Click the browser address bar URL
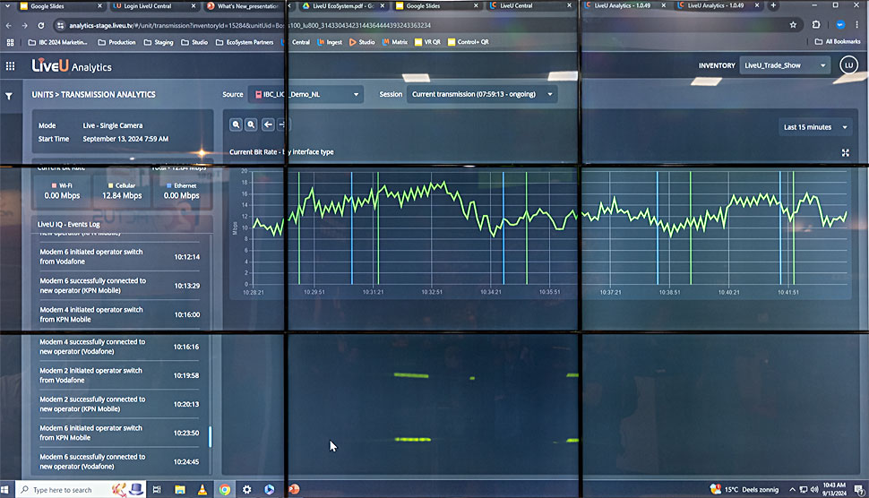 249,25
